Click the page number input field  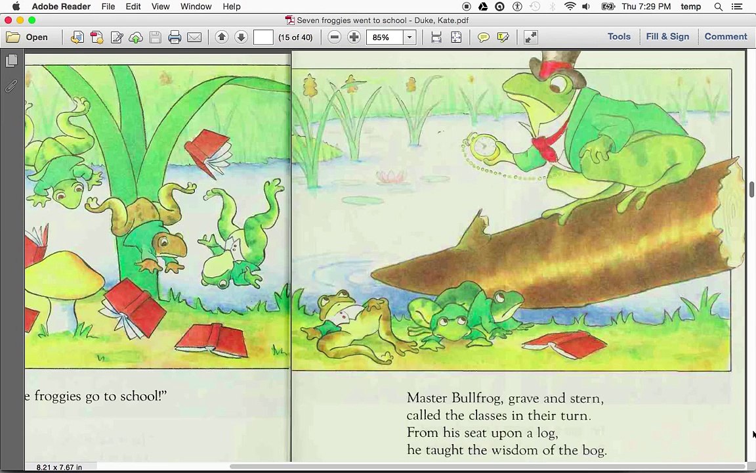[x=263, y=37]
